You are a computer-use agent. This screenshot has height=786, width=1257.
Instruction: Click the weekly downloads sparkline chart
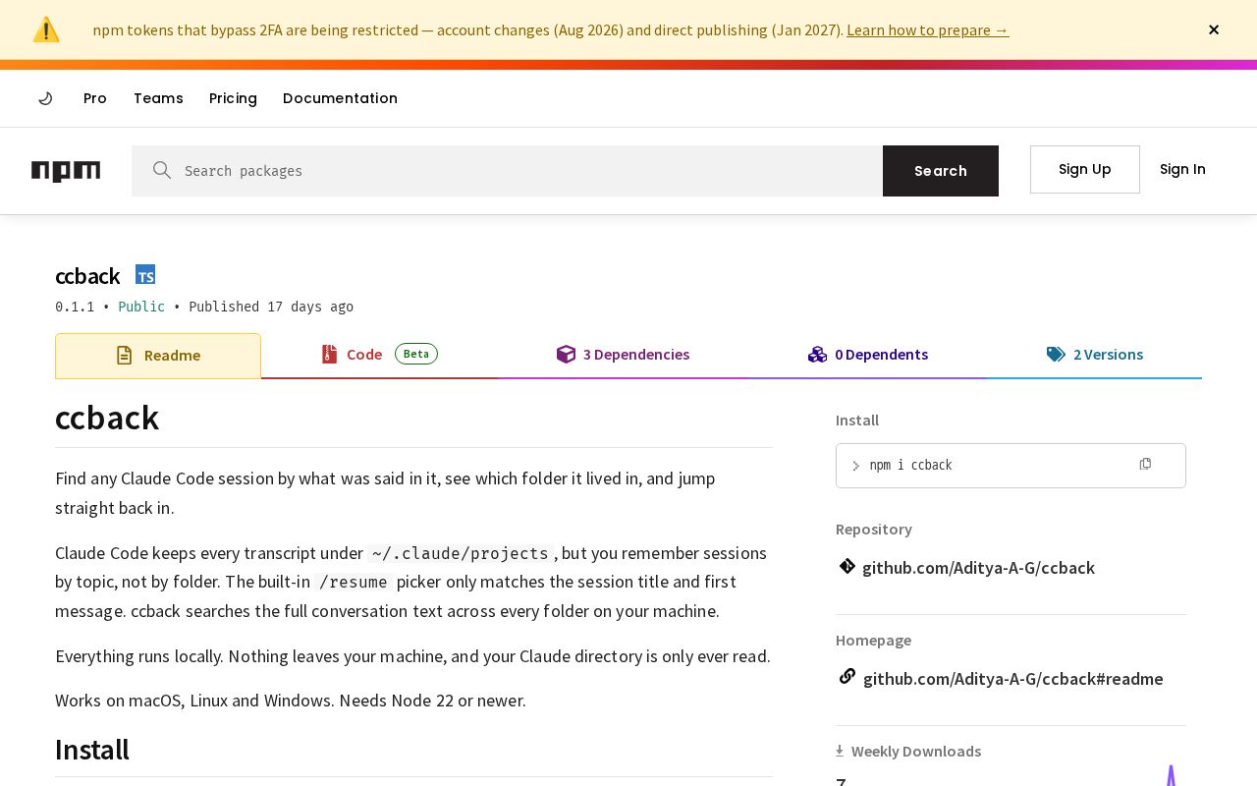point(1171,775)
